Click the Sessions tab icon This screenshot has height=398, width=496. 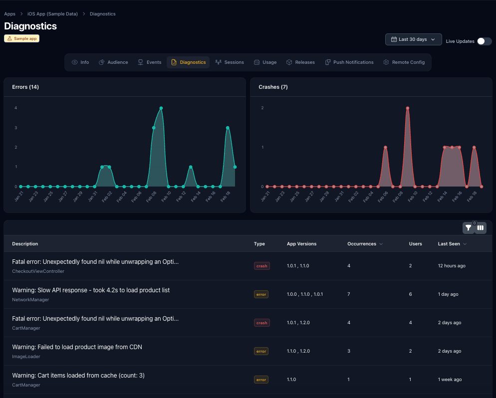point(218,62)
